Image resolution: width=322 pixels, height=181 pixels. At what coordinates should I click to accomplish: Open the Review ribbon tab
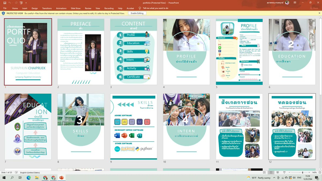[x=88, y=8]
